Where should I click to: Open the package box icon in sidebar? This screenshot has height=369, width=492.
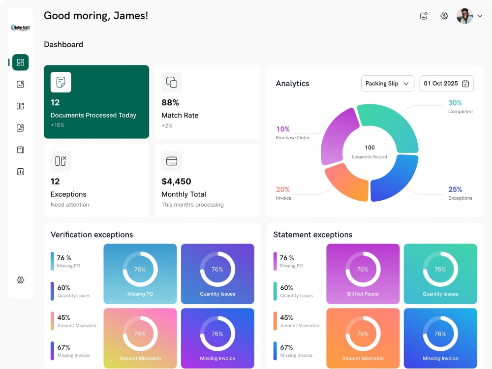20,150
